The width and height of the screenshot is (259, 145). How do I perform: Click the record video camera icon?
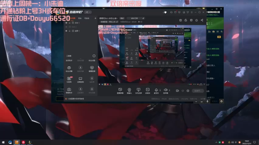pyautogui.click(x=177, y=91)
